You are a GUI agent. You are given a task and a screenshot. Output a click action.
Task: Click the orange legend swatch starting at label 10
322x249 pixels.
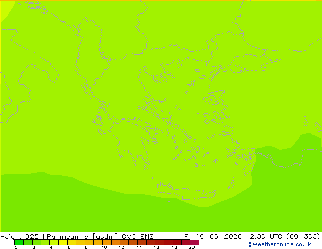pyautogui.click(x=107, y=242)
